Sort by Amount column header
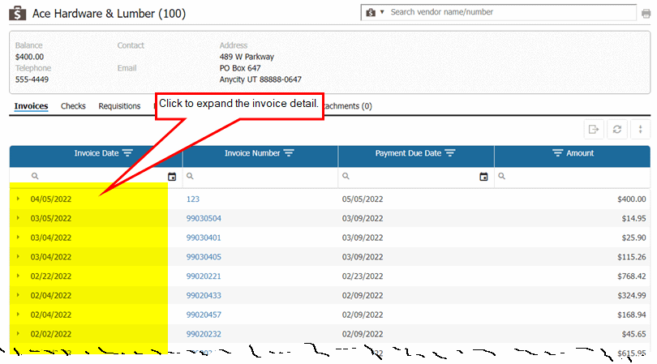The image size is (657, 364). point(580,153)
